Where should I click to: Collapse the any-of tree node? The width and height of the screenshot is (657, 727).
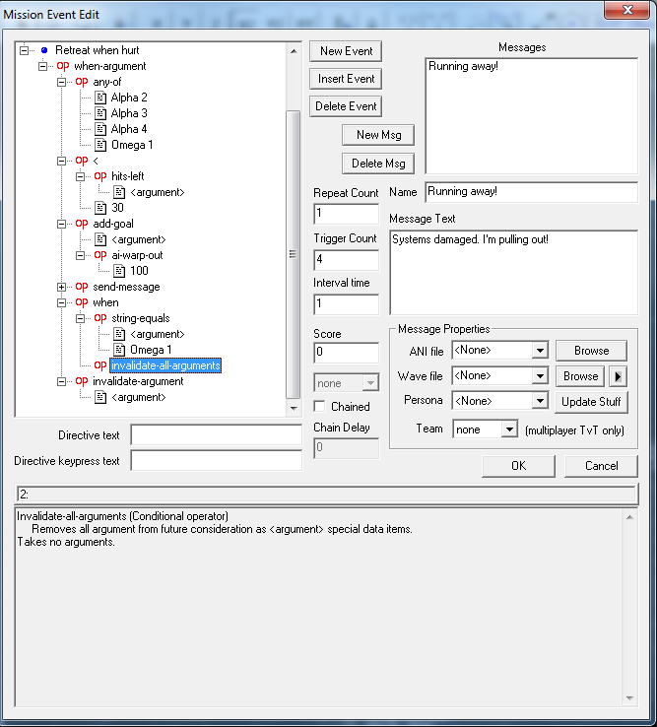point(62,82)
